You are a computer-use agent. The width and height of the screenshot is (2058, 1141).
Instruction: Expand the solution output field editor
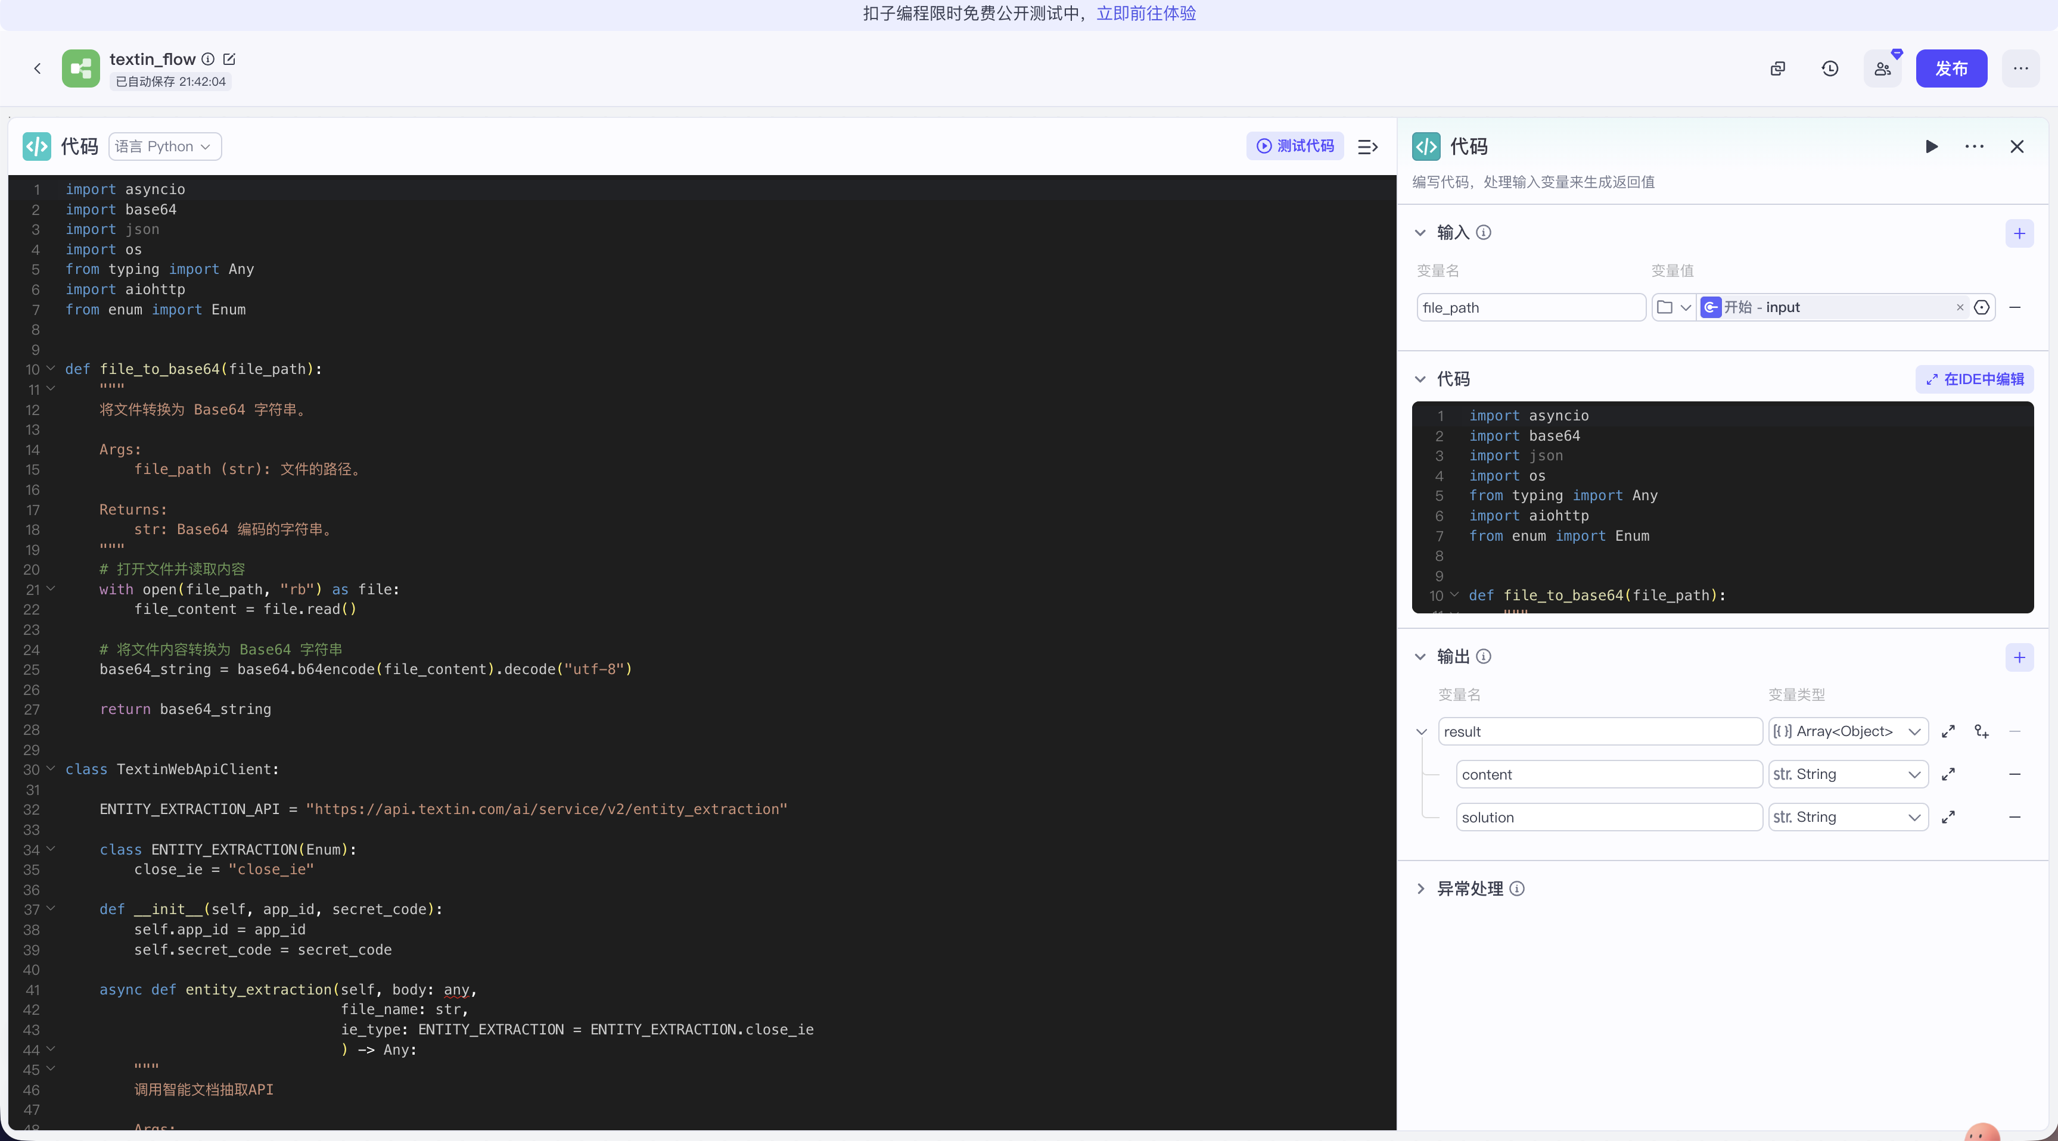coord(1948,817)
